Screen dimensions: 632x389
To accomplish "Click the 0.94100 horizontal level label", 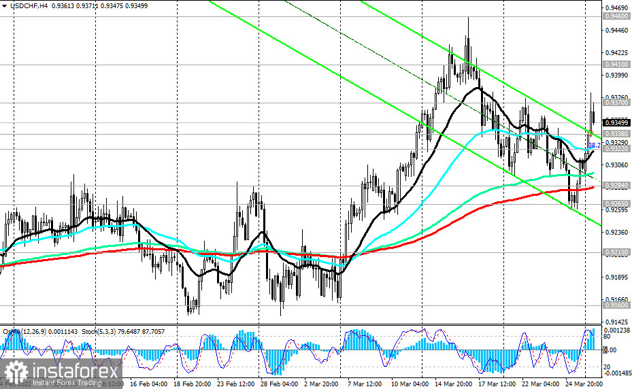I will 616,65.
